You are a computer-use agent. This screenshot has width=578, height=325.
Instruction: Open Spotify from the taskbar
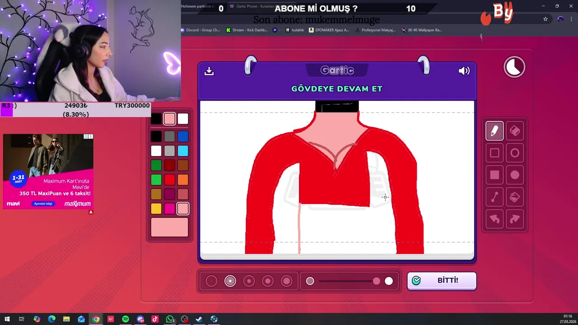pyautogui.click(x=126, y=319)
